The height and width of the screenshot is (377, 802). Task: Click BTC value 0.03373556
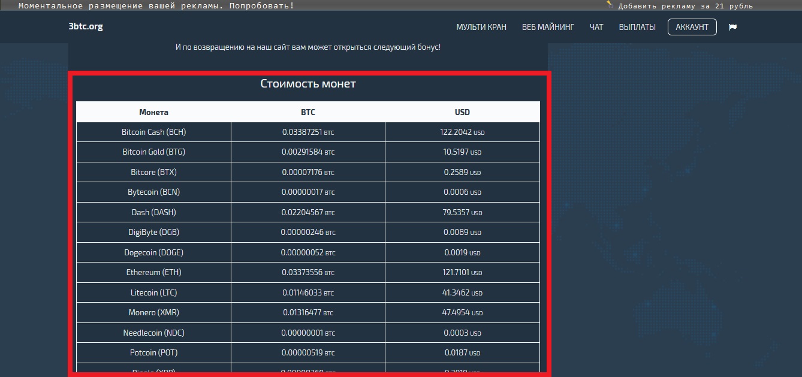tap(308, 273)
